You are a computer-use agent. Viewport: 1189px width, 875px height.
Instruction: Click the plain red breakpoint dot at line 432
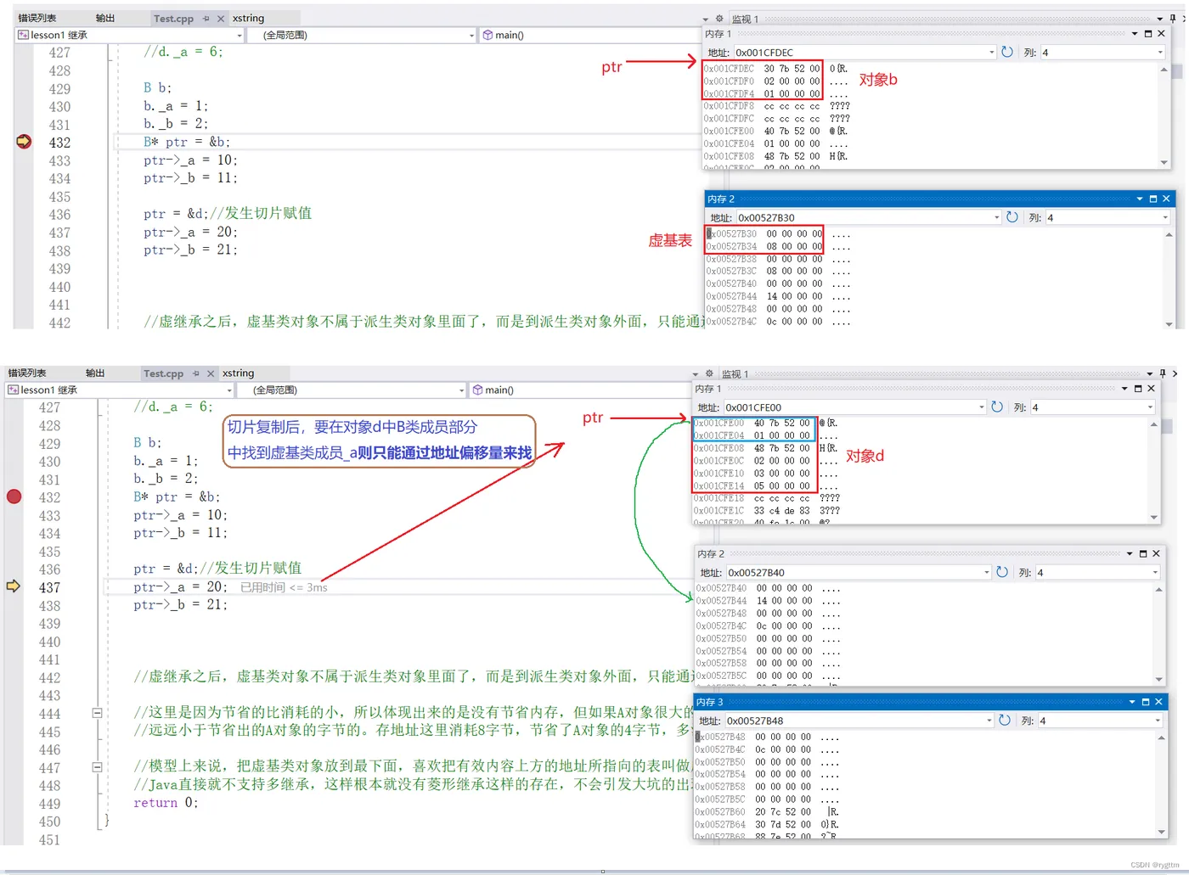point(14,496)
